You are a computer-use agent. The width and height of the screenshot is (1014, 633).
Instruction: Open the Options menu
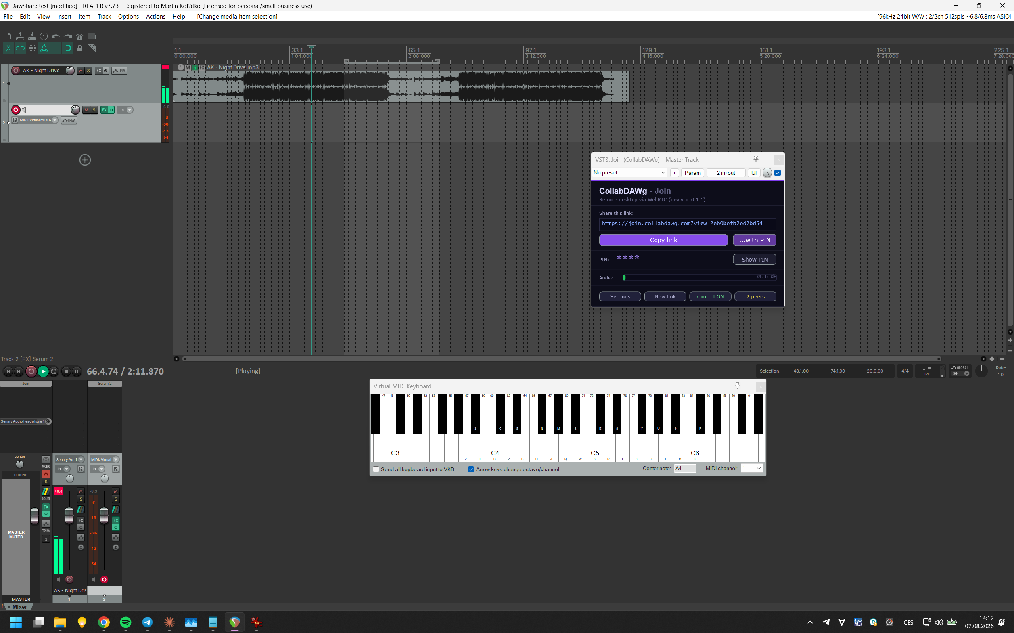pos(128,16)
